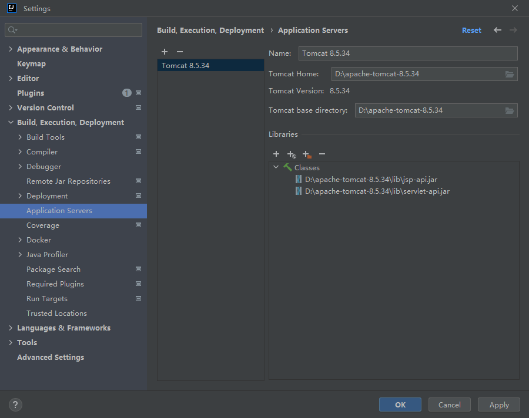The width and height of the screenshot is (529, 418).
Task: Expand the Editor section
Action: pyautogui.click(x=11, y=78)
